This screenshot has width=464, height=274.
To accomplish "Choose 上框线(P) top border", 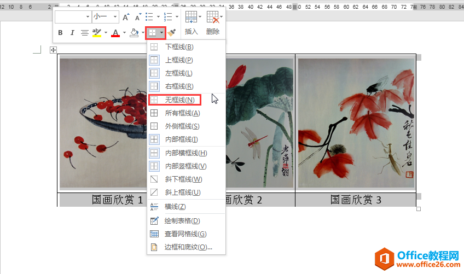I will [186, 60].
